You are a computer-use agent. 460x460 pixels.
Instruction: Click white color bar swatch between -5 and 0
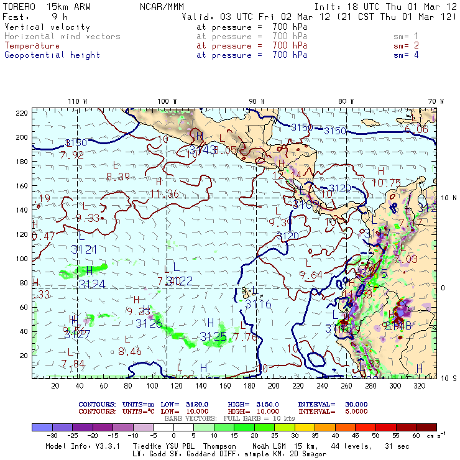tap(163, 427)
